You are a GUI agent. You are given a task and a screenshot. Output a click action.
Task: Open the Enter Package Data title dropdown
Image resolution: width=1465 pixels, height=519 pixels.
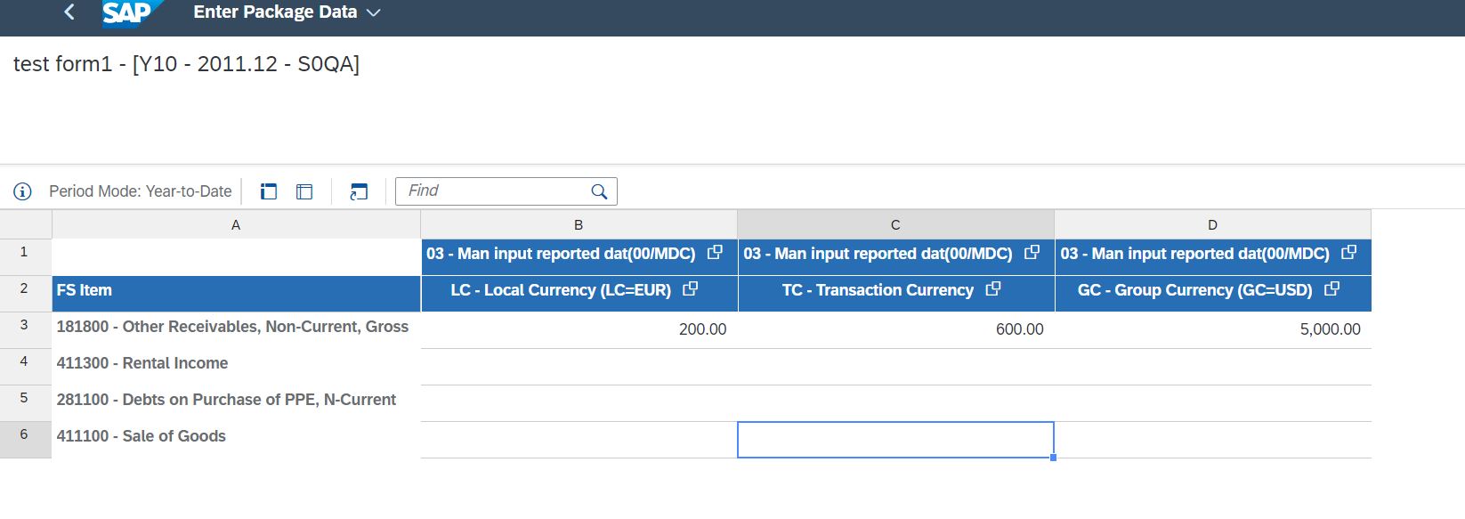374,12
